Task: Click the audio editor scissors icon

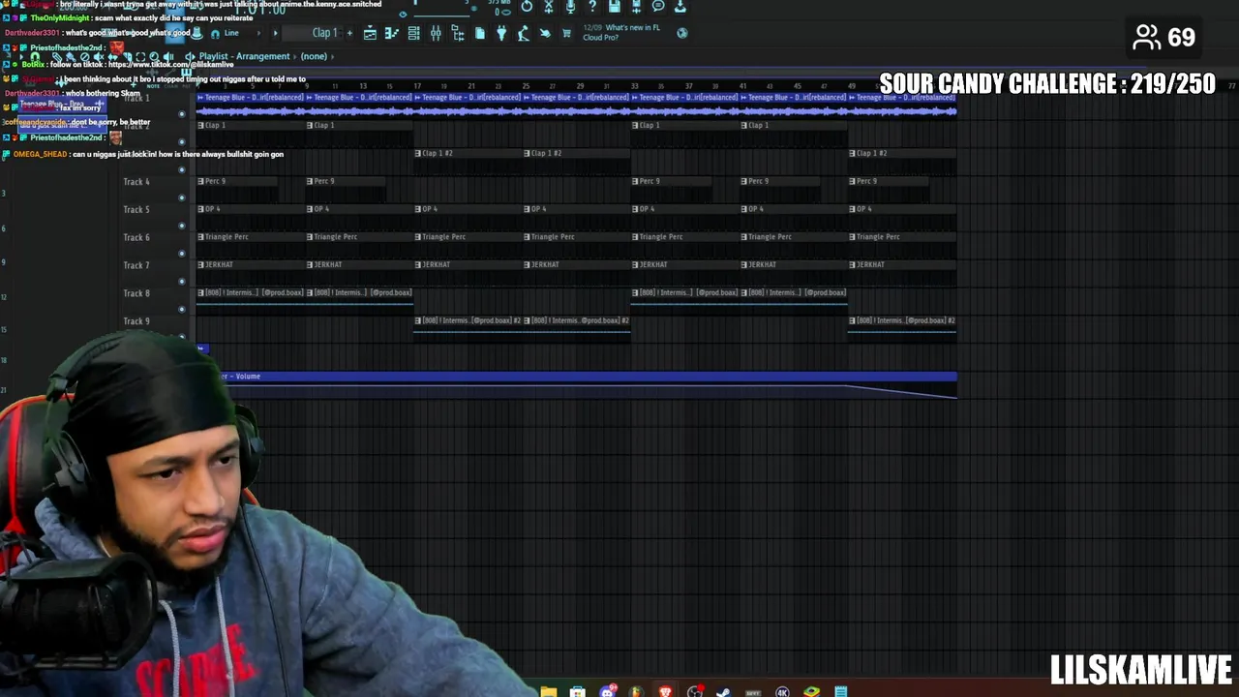Action: (548, 6)
